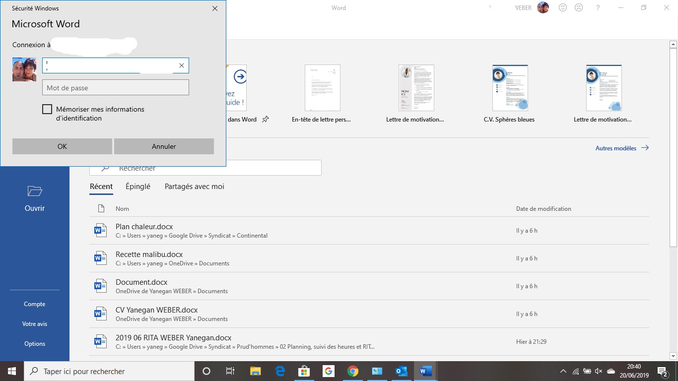Pick the gray Lettre de motivation template
Viewport: 678px width, 381px height.
416,88
